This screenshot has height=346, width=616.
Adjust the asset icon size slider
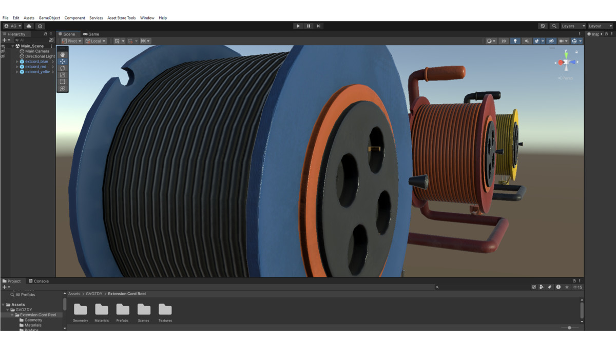[x=570, y=328]
